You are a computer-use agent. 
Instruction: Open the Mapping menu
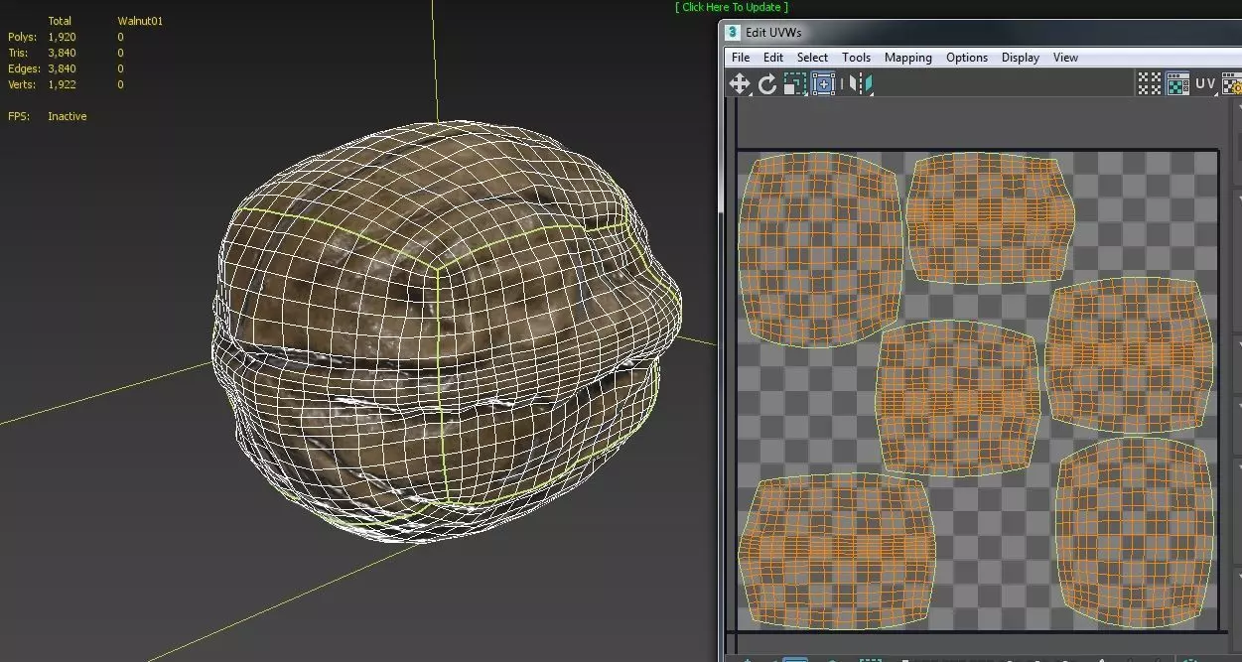908,58
